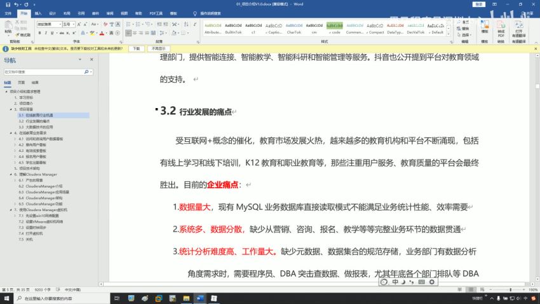The height and width of the screenshot is (304, 540).
Task: Click the Format Painter button
Action: tap(23, 35)
